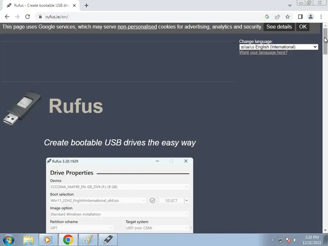Click the Google icon in address bar
The width and height of the screenshot is (328, 246).
coord(267,17)
